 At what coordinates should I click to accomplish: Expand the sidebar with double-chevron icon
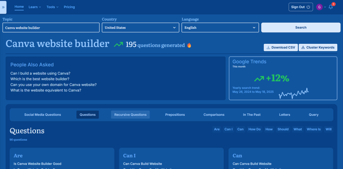tap(3, 7)
